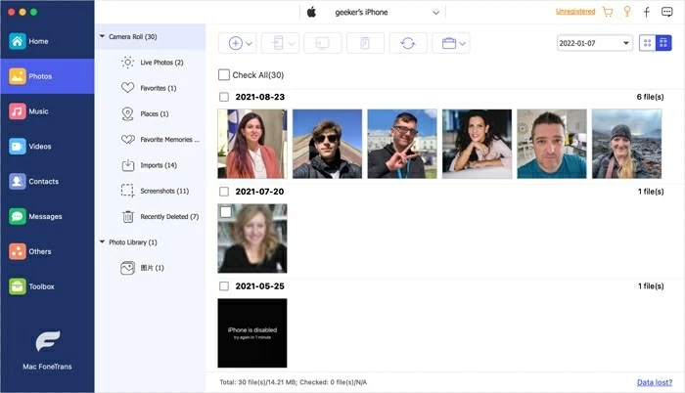Image resolution: width=685 pixels, height=393 pixels.
Task: Check the 2021-05-25 group checkbox
Action: coord(224,286)
